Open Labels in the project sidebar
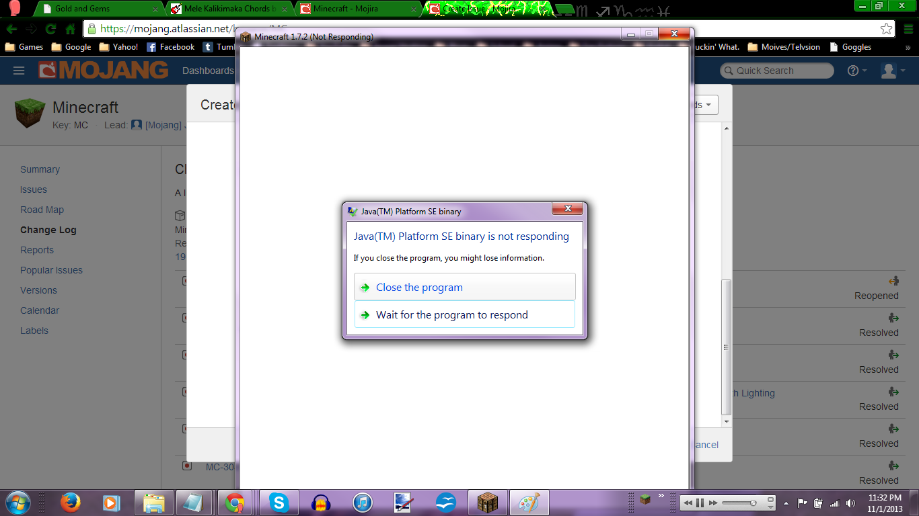 click(34, 331)
